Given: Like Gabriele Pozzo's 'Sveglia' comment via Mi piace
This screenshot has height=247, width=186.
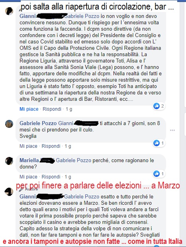Looking at the screenshot, I should coord(28,146).
